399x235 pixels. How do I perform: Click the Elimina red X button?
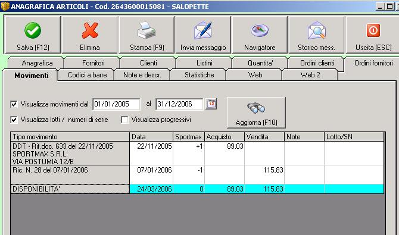click(x=89, y=35)
